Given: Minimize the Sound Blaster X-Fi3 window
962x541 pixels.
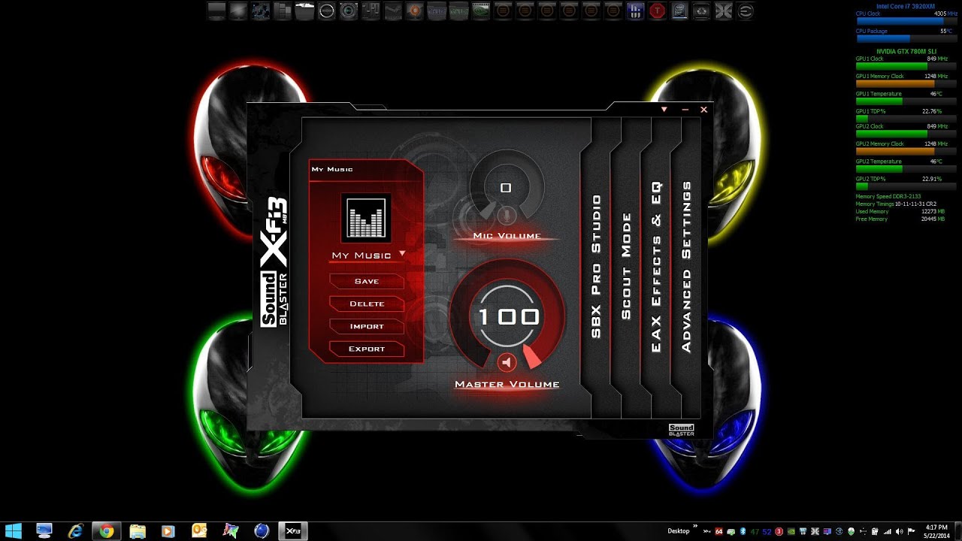Looking at the screenshot, I should (x=685, y=110).
